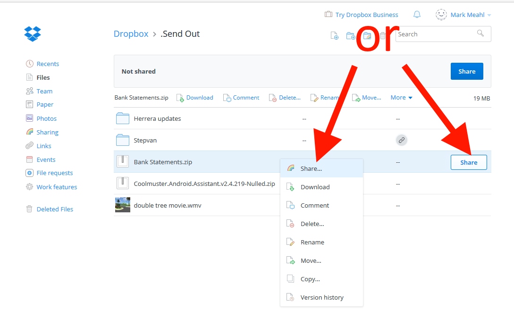514x327 pixels.
Task: Click Download in the file toolbar
Action: [195, 98]
